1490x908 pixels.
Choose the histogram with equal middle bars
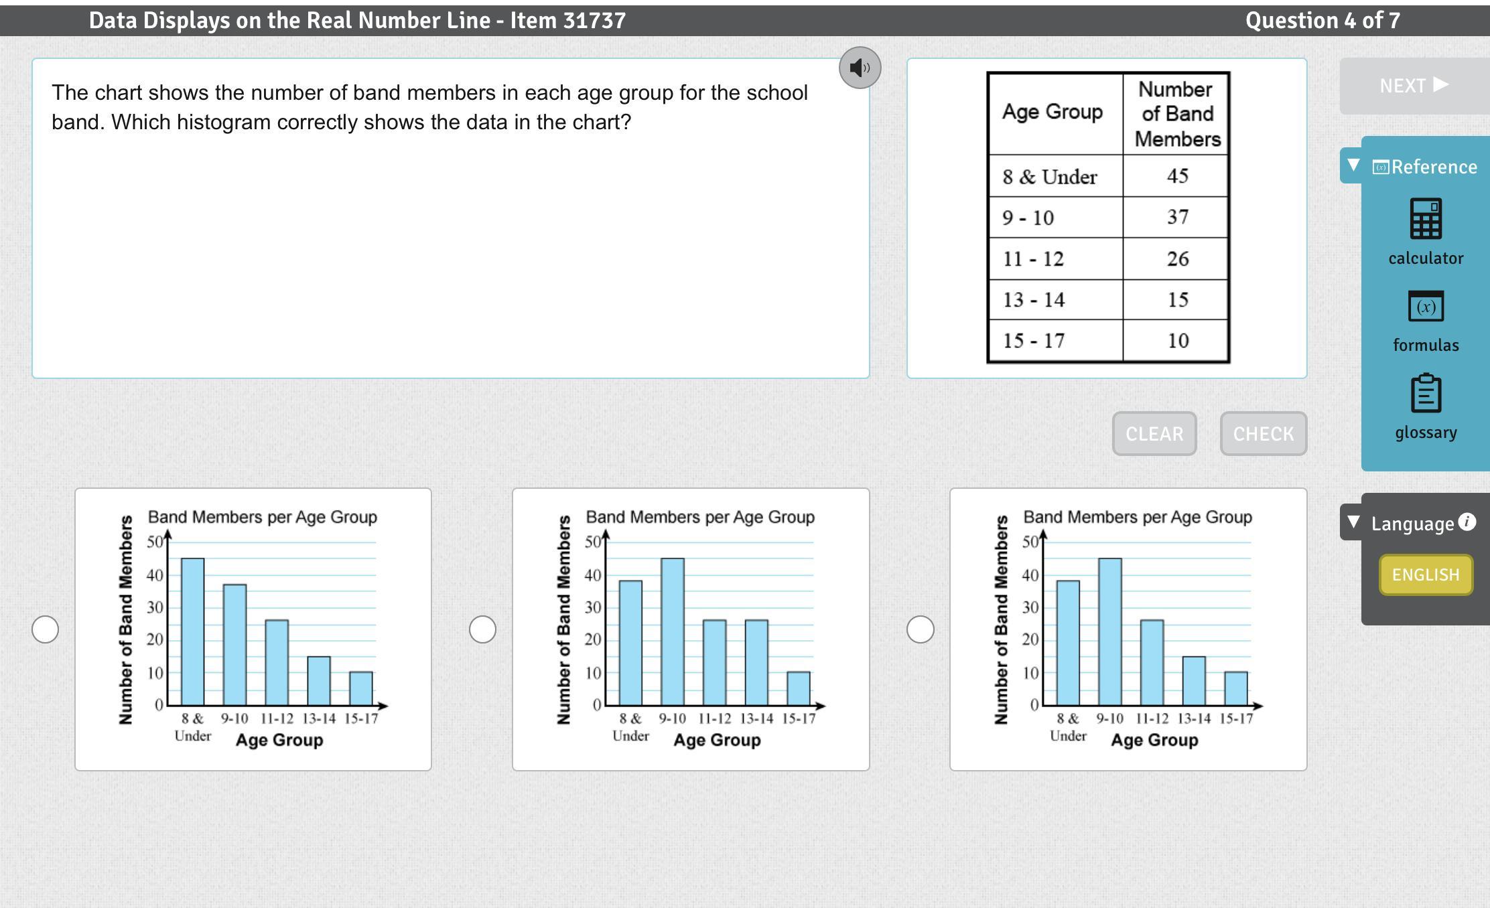(691, 629)
